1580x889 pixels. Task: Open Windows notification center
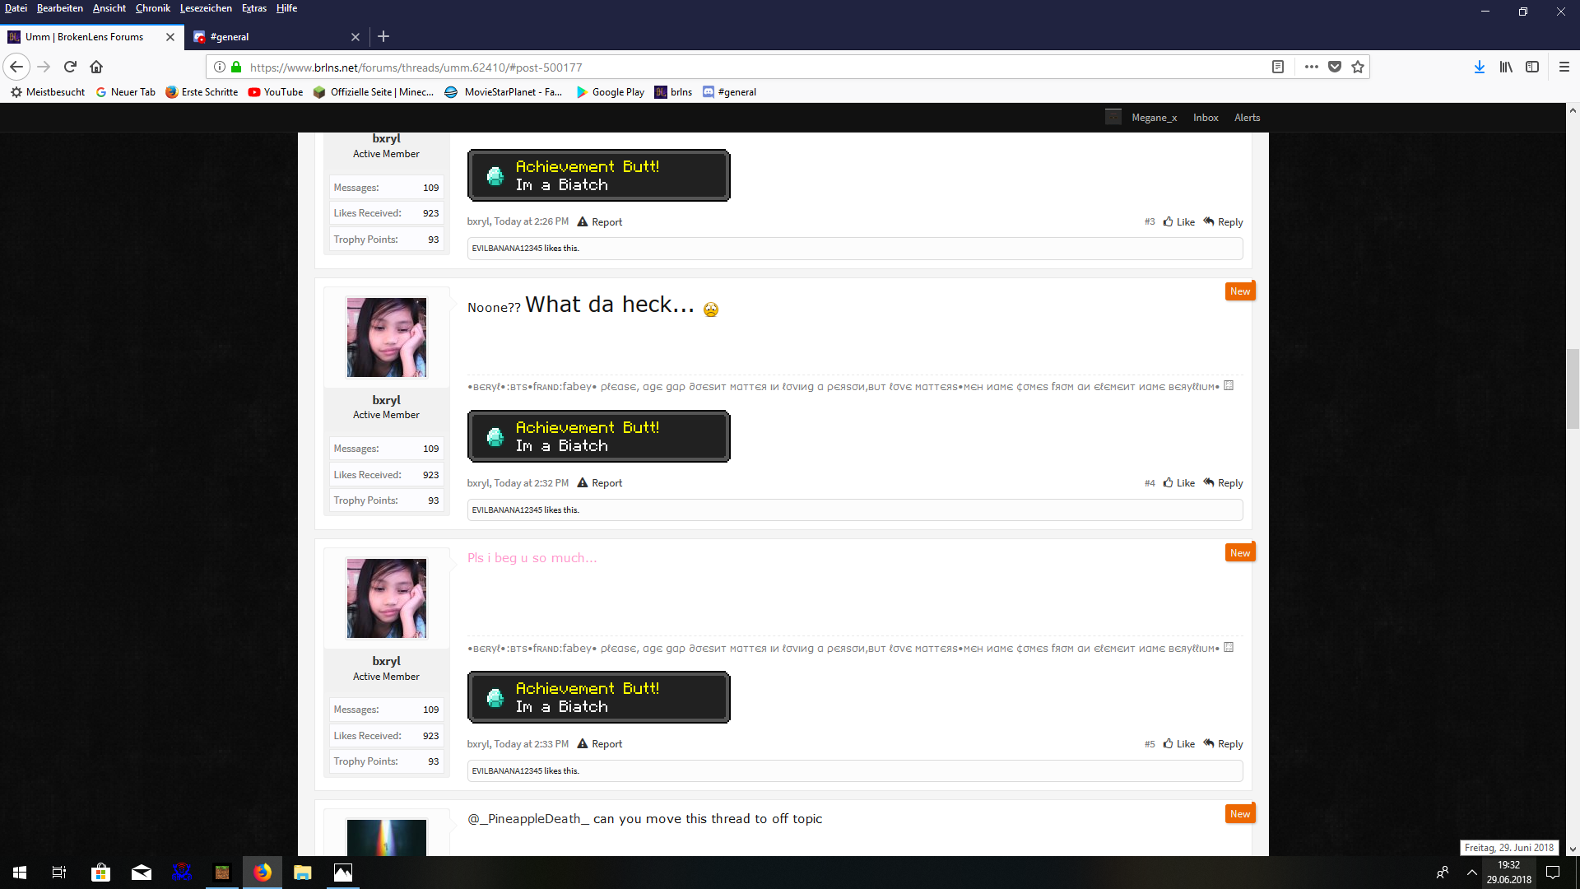click(1553, 873)
